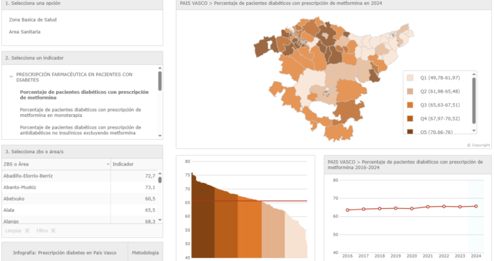
Task: Click the 2023 data point on line chart
Action: (460, 207)
